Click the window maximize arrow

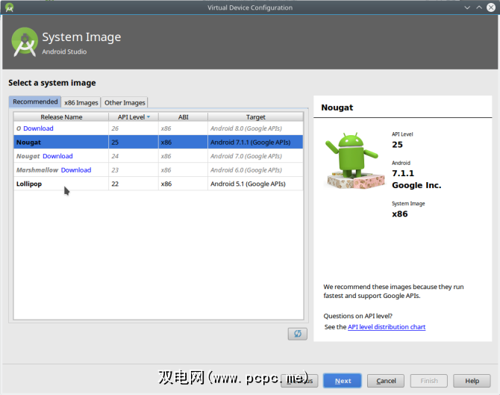479,7
